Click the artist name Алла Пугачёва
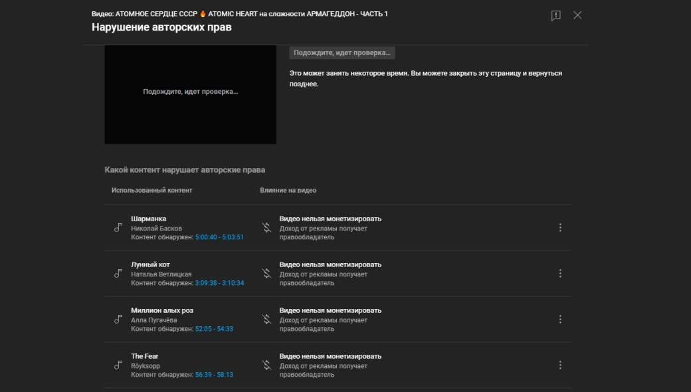Image resolution: width=691 pixels, height=392 pixels. point(153,320)
